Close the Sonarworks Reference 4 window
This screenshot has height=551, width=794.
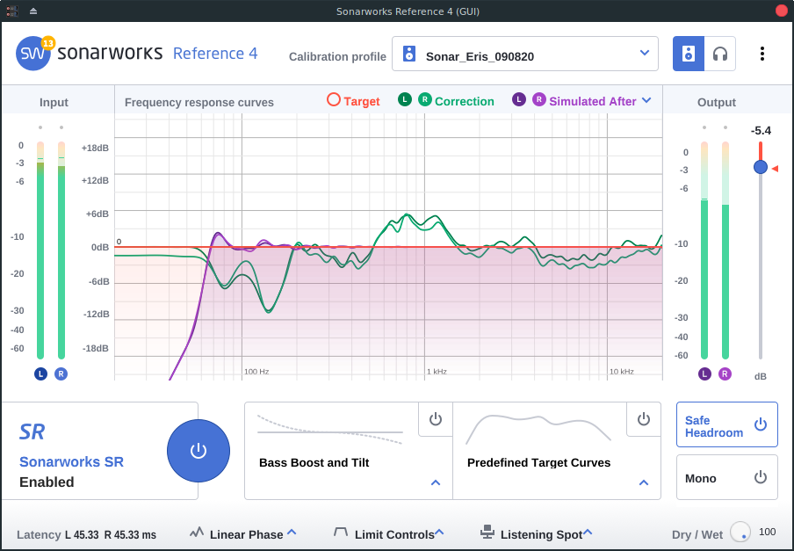tap(782, 11)
